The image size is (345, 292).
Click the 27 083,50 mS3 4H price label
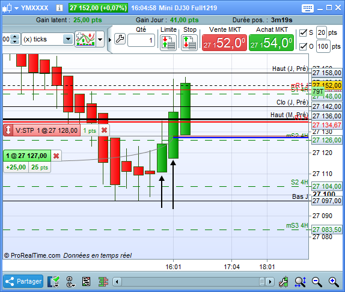pos(327,230)
